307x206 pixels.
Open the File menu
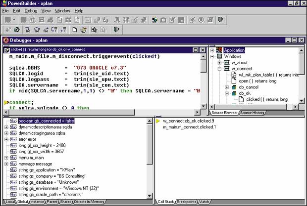[5, 11]
